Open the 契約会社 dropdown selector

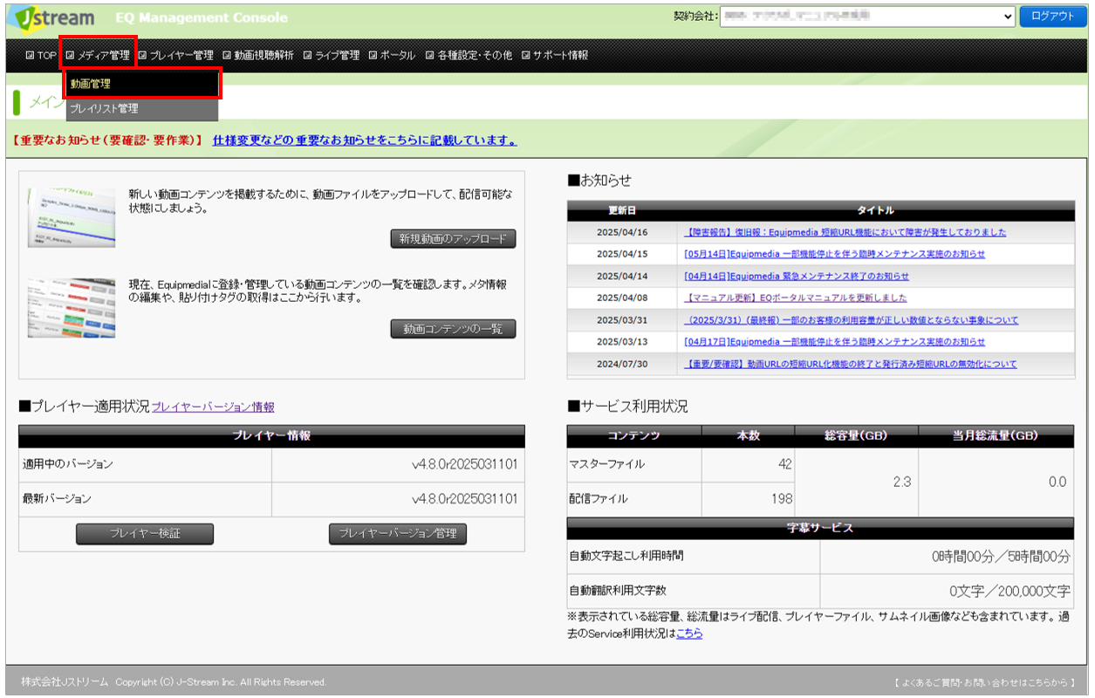pos(867,17)
